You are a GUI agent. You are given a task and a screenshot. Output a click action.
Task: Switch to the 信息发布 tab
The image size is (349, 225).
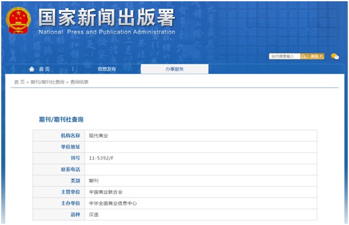click(x=107, y=69)
